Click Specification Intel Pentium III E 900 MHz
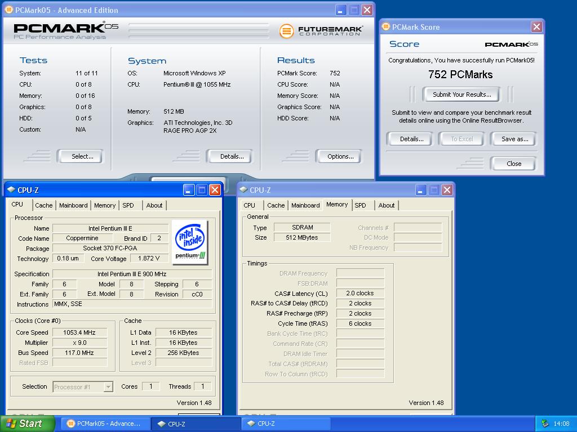 click(x=132, y=274)
